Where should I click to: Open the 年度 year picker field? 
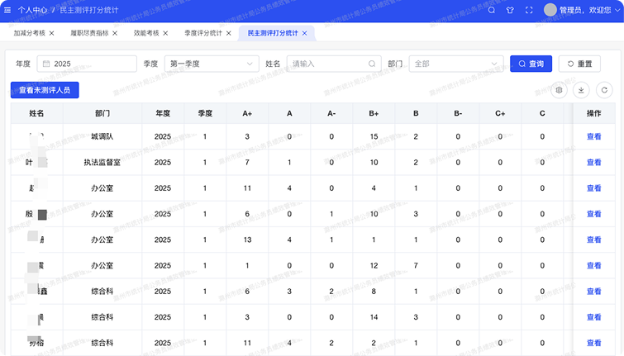[x=87, y=64]
